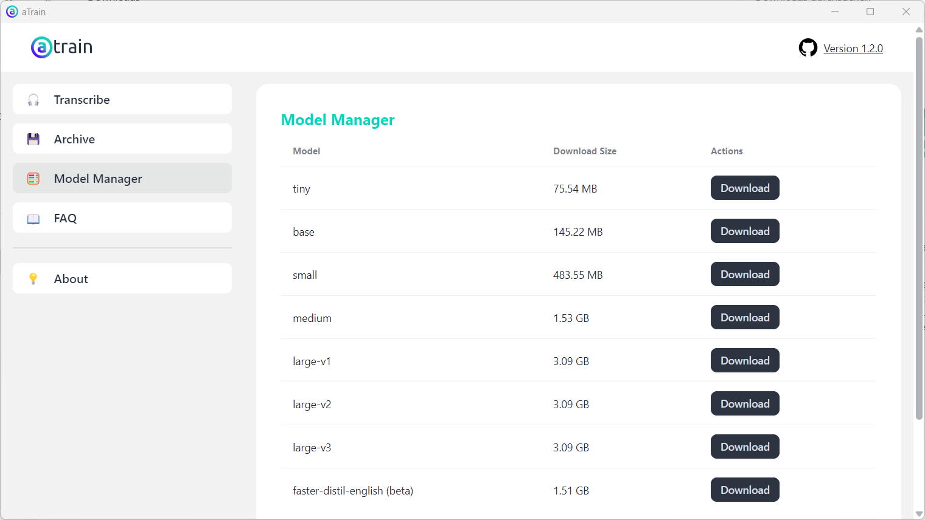Click the large-v3 row's 3.09 GB size
Image resolution: width=925 pixels, height=520 pixels.
(571, 448)
